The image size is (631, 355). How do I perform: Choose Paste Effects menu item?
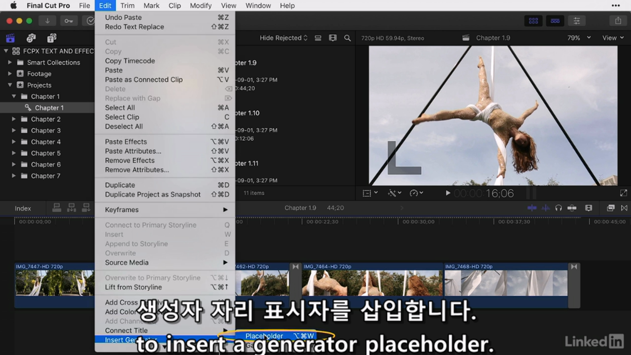165,142
